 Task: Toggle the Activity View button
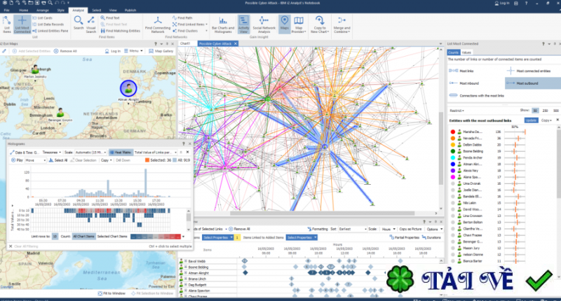(x=243, y=24)
